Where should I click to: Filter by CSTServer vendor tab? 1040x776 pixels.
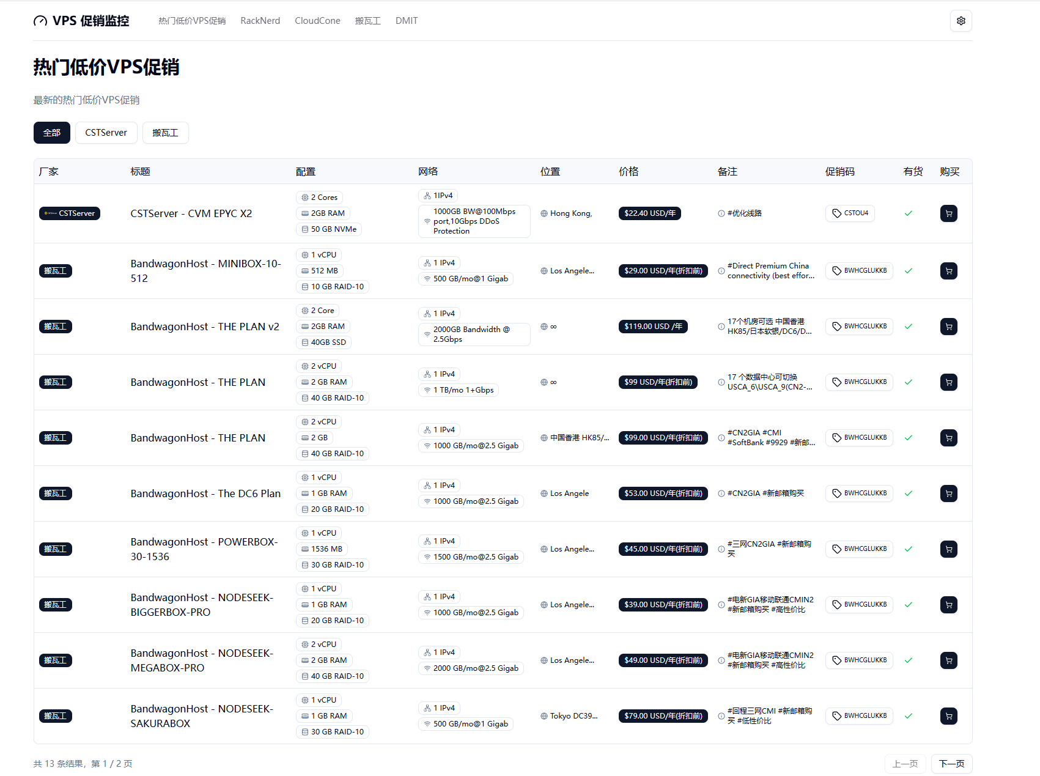coord(106,133)
